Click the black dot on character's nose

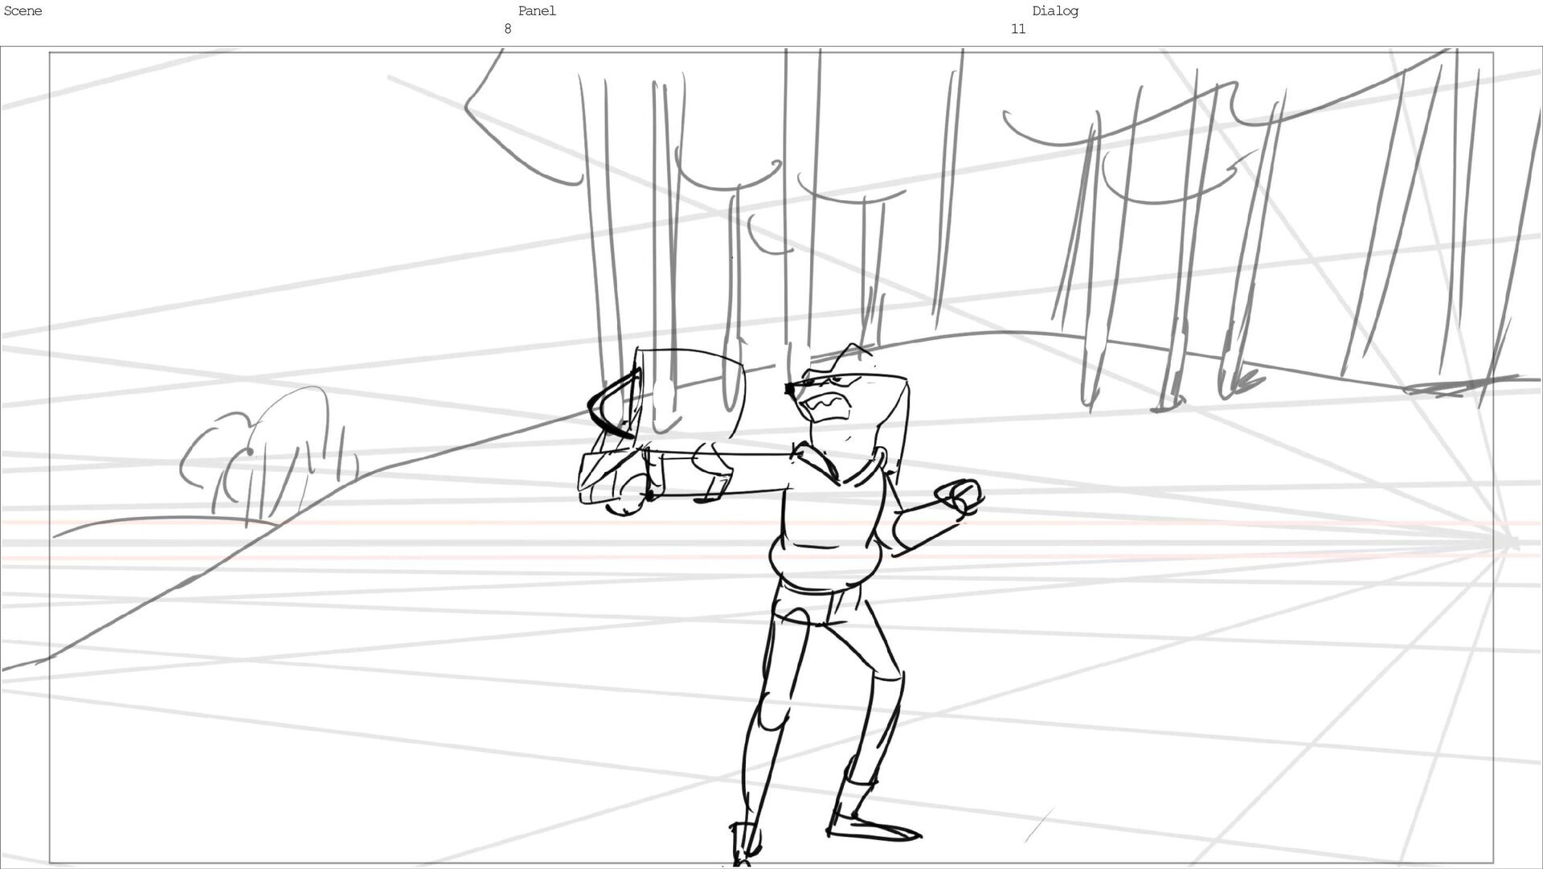(789, 390)
